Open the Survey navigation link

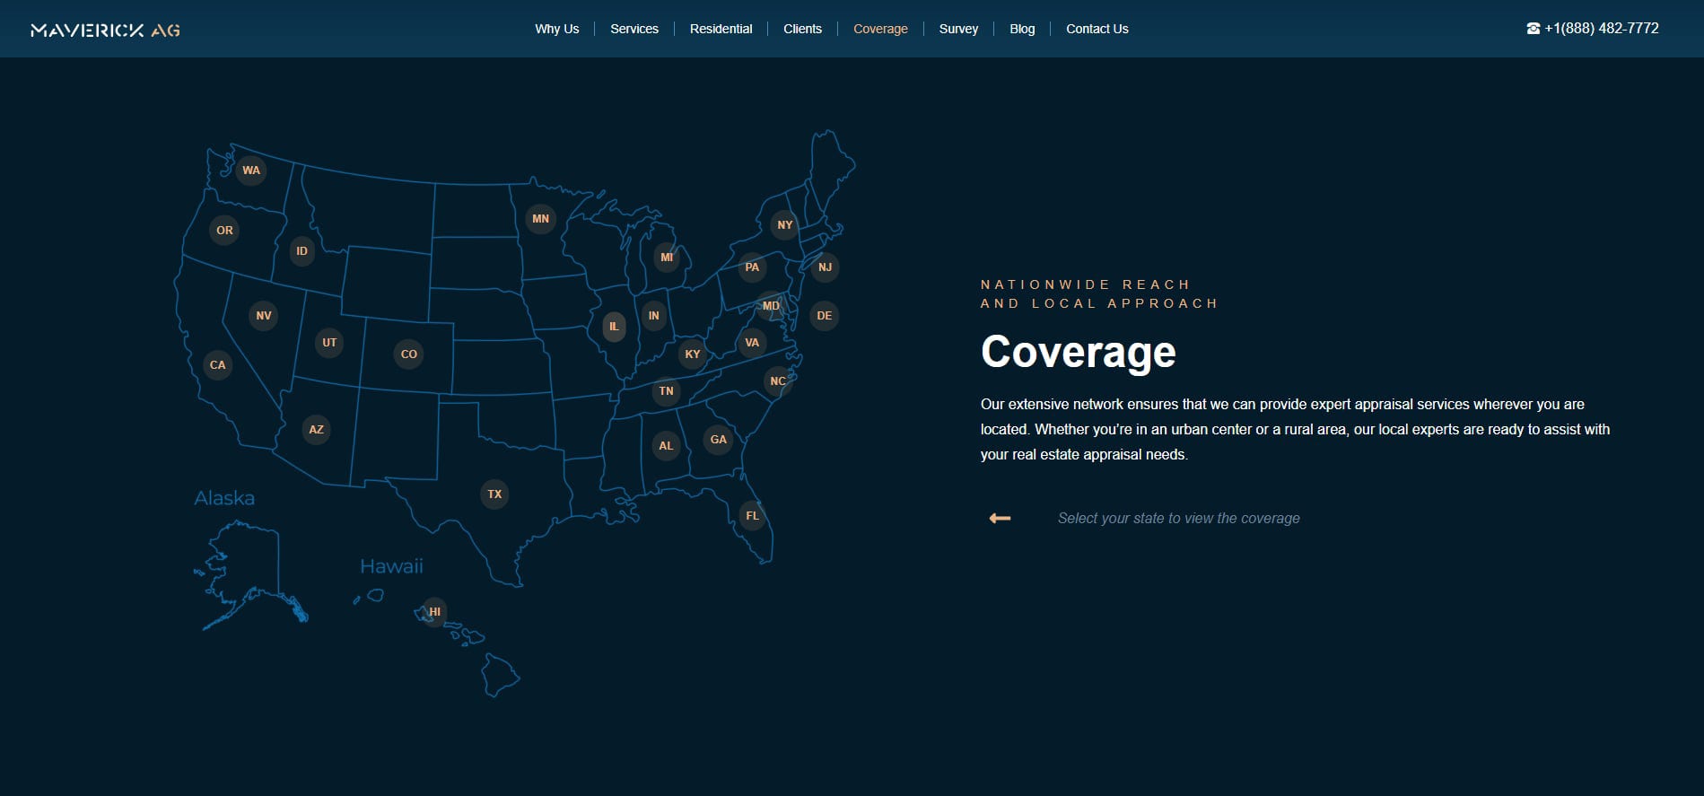pos(958,29)
